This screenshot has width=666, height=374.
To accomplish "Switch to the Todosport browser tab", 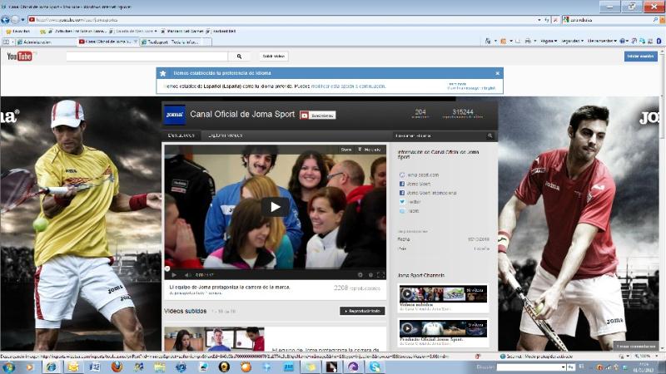I will click(x=175, y=42).
